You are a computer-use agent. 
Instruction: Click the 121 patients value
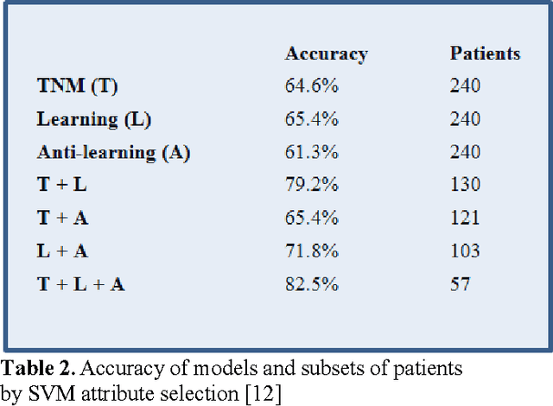465,218
